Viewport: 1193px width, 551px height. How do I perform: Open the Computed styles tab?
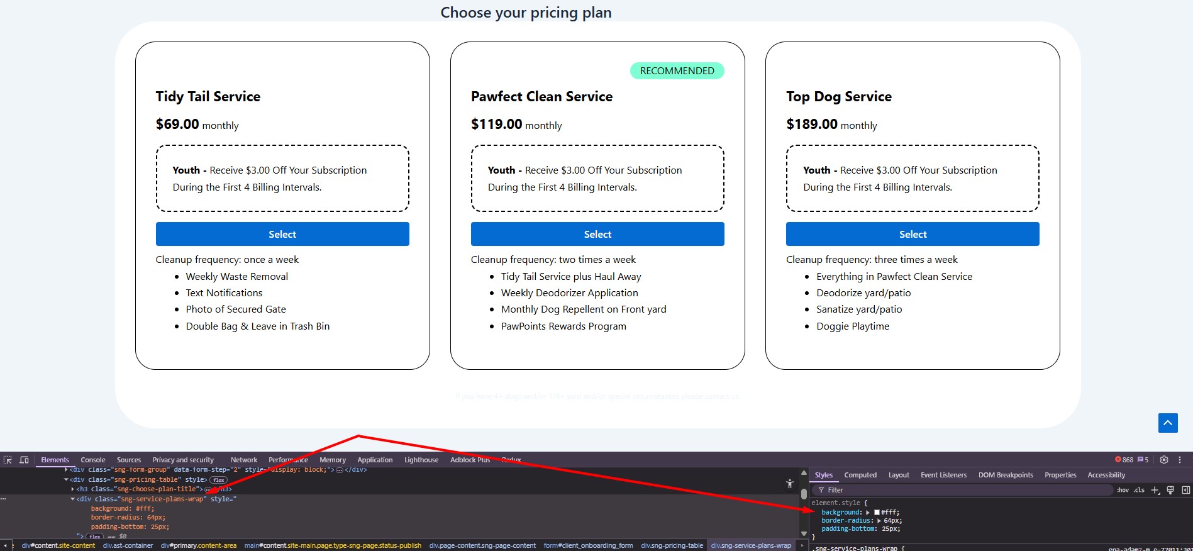point(860,475)
